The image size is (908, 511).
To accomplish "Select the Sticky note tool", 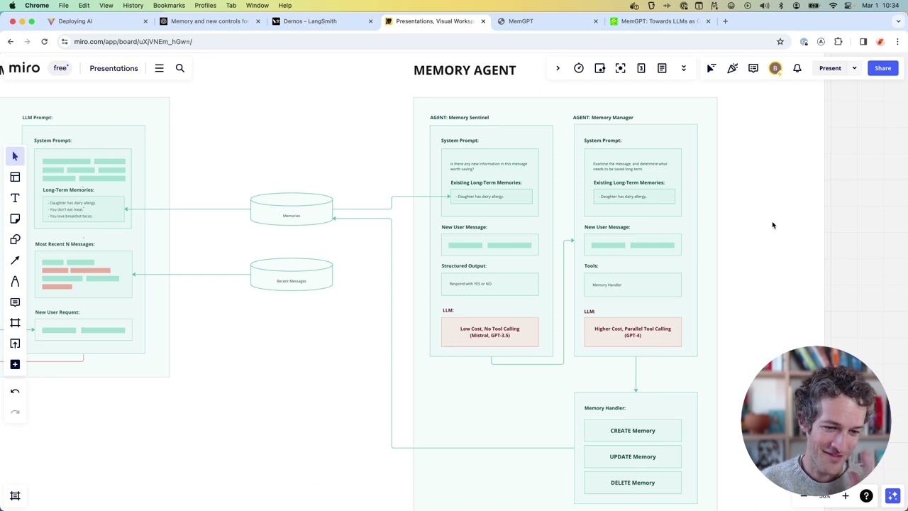I will click(x=15, y=219).
